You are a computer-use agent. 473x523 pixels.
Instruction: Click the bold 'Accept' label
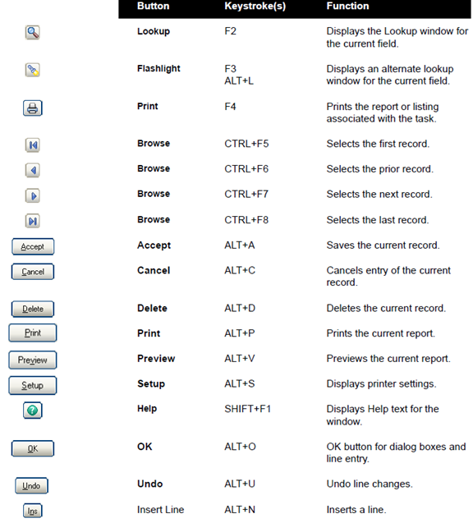click(x=154, y=245)
